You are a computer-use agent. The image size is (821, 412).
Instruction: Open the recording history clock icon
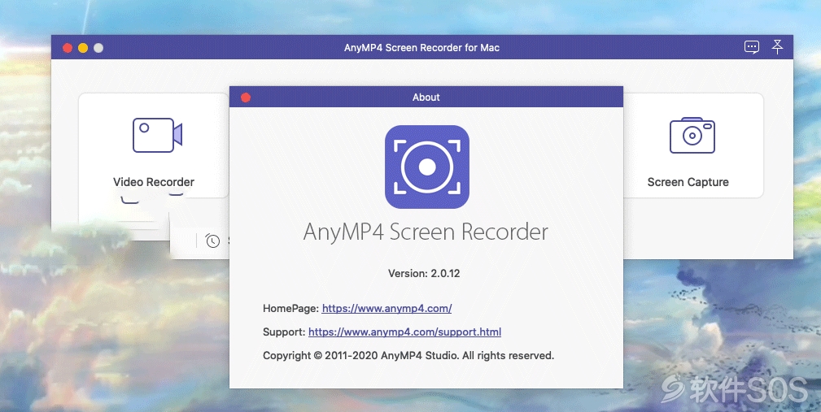click(212, 241)
